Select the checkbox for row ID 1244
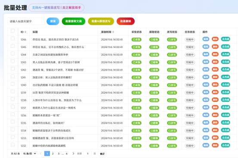Screen dimensions: 238x158 point(12,54)
